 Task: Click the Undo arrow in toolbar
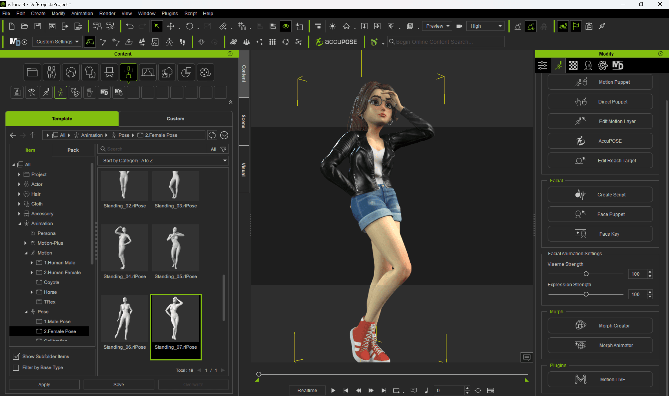tap(130, 26)
